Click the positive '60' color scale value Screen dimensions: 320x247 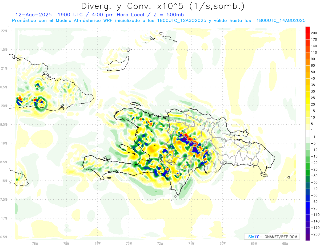[313, 65]
